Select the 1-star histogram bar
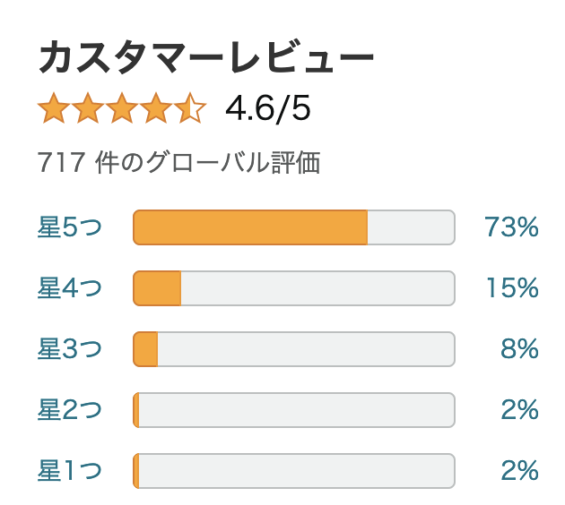The height and width of the screenshot is (505, 565). 294,471
